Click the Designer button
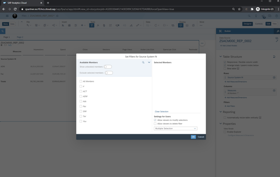280x177 pixels. tap(247, 24)
